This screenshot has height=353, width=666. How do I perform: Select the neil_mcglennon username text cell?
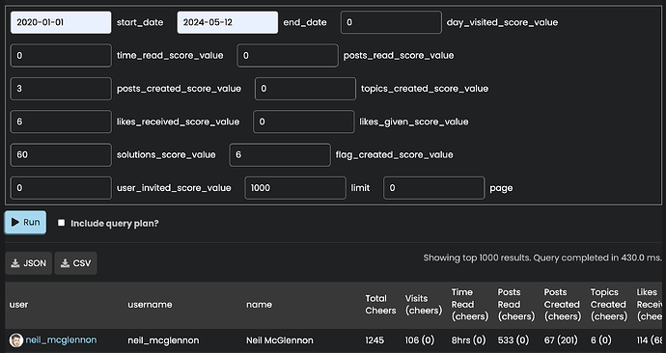[x=163, y=340]
